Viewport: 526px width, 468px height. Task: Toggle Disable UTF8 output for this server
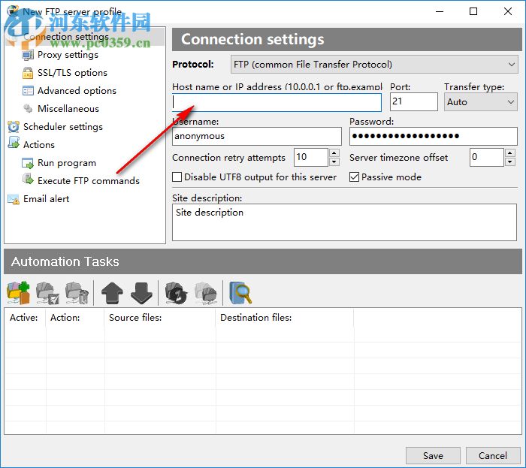[177, 177]
